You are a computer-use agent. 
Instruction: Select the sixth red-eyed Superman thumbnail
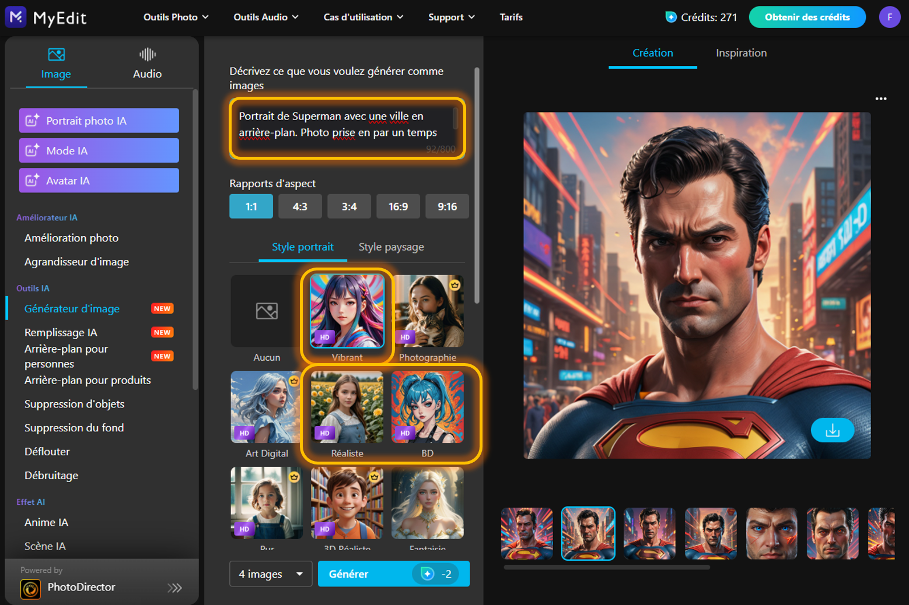tap(833, 533)
